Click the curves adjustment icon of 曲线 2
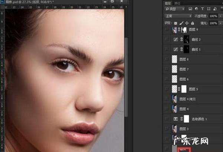The image size is (223, 152). tap(176, 39)
